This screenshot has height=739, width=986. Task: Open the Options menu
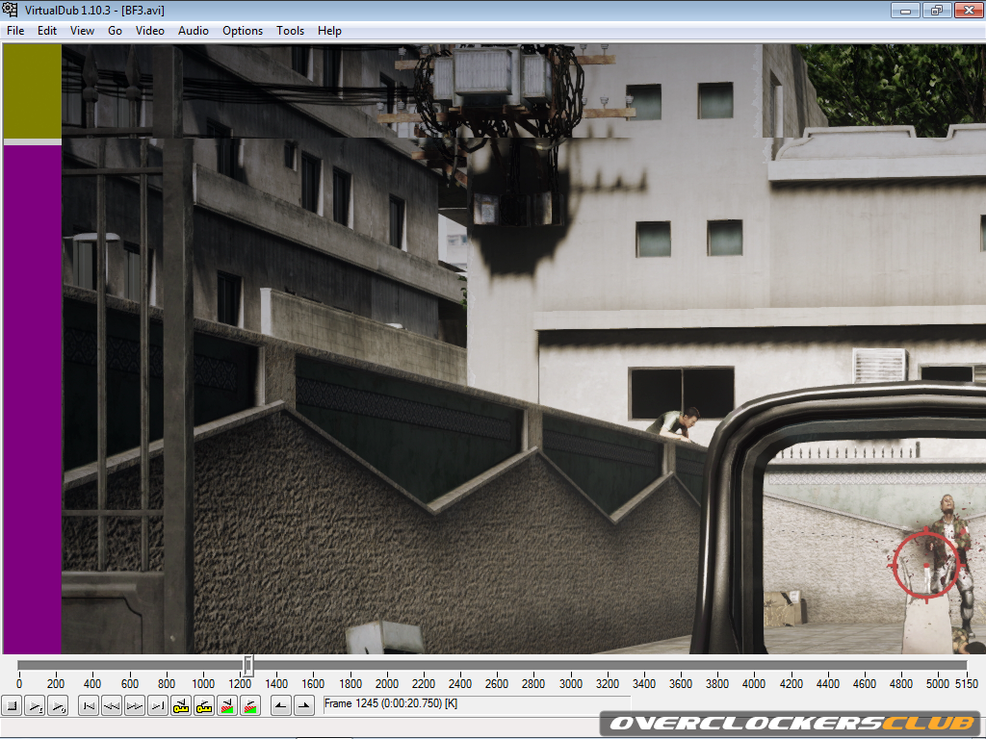click(x=243, y=31)
